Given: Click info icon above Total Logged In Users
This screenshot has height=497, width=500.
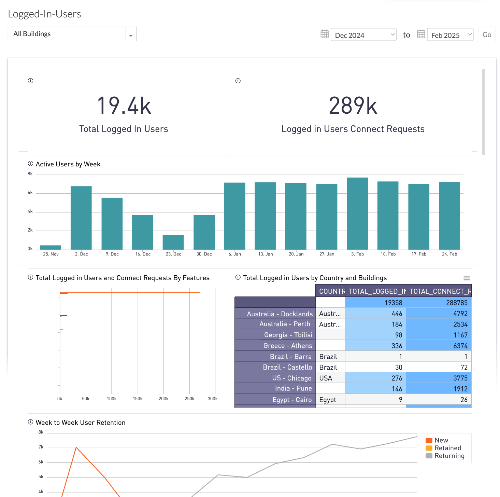Looking at the screenshot, I should (x=30, y=81).
